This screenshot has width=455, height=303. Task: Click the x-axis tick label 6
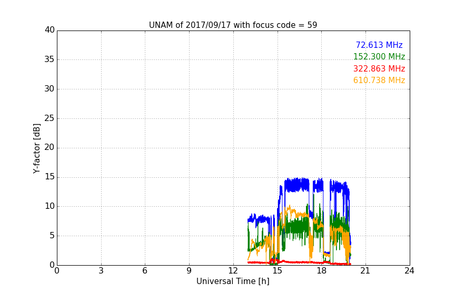[x=145, y=271]
